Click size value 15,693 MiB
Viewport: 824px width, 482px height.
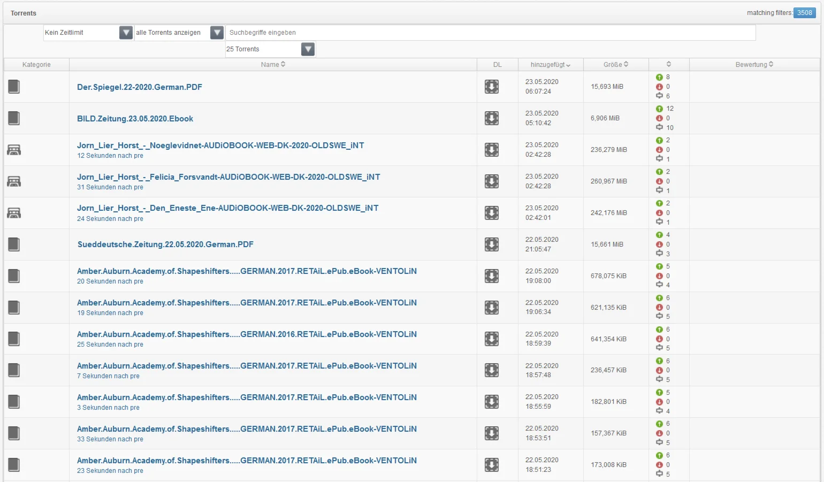[607, 87]
